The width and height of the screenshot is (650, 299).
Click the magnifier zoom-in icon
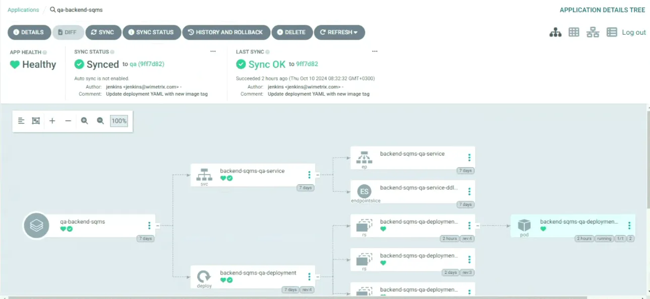84,121
